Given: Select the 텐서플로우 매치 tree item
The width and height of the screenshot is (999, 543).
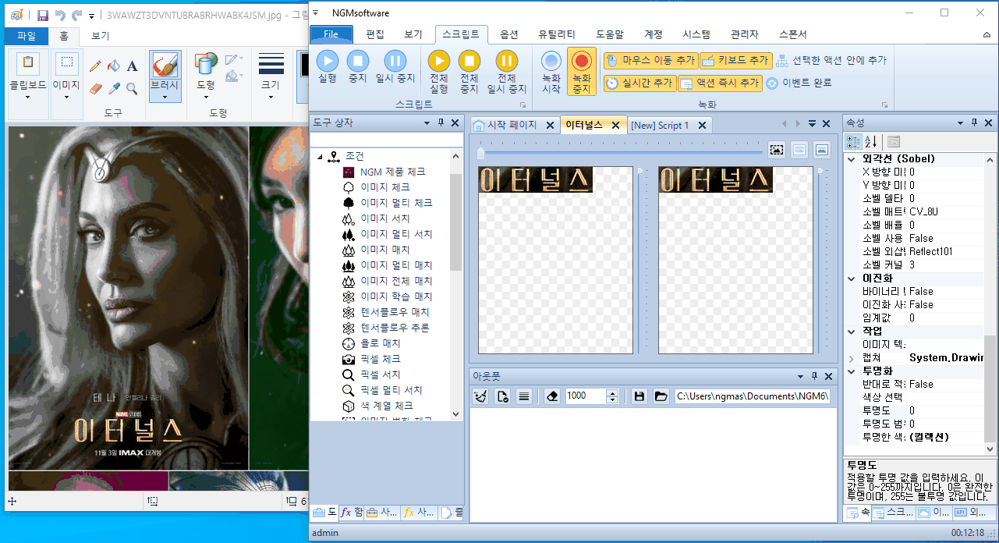Looking at the screenshot, I should (x=395, y=312).
